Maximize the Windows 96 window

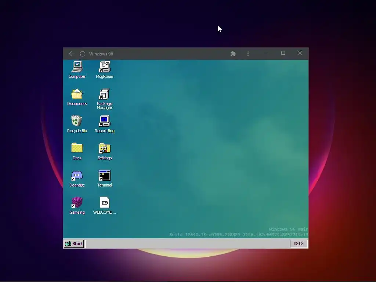283,53
